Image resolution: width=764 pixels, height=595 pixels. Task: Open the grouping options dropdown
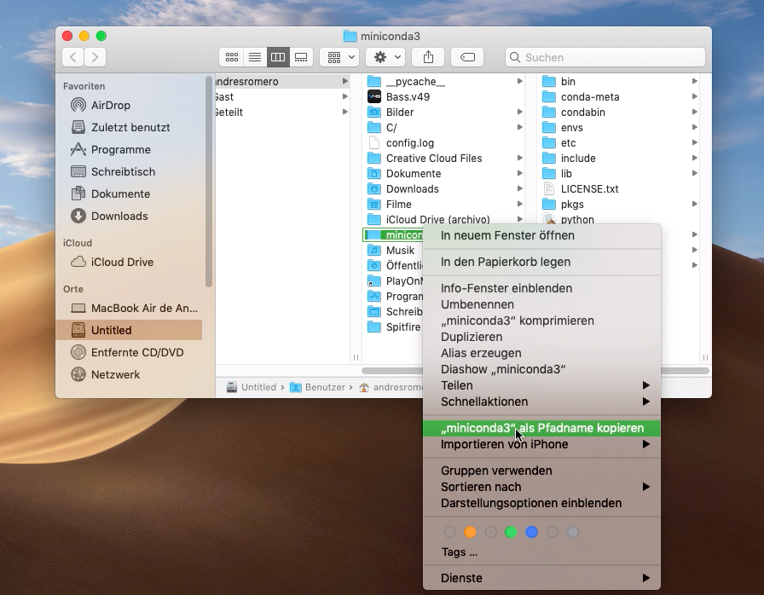point(339,57)
